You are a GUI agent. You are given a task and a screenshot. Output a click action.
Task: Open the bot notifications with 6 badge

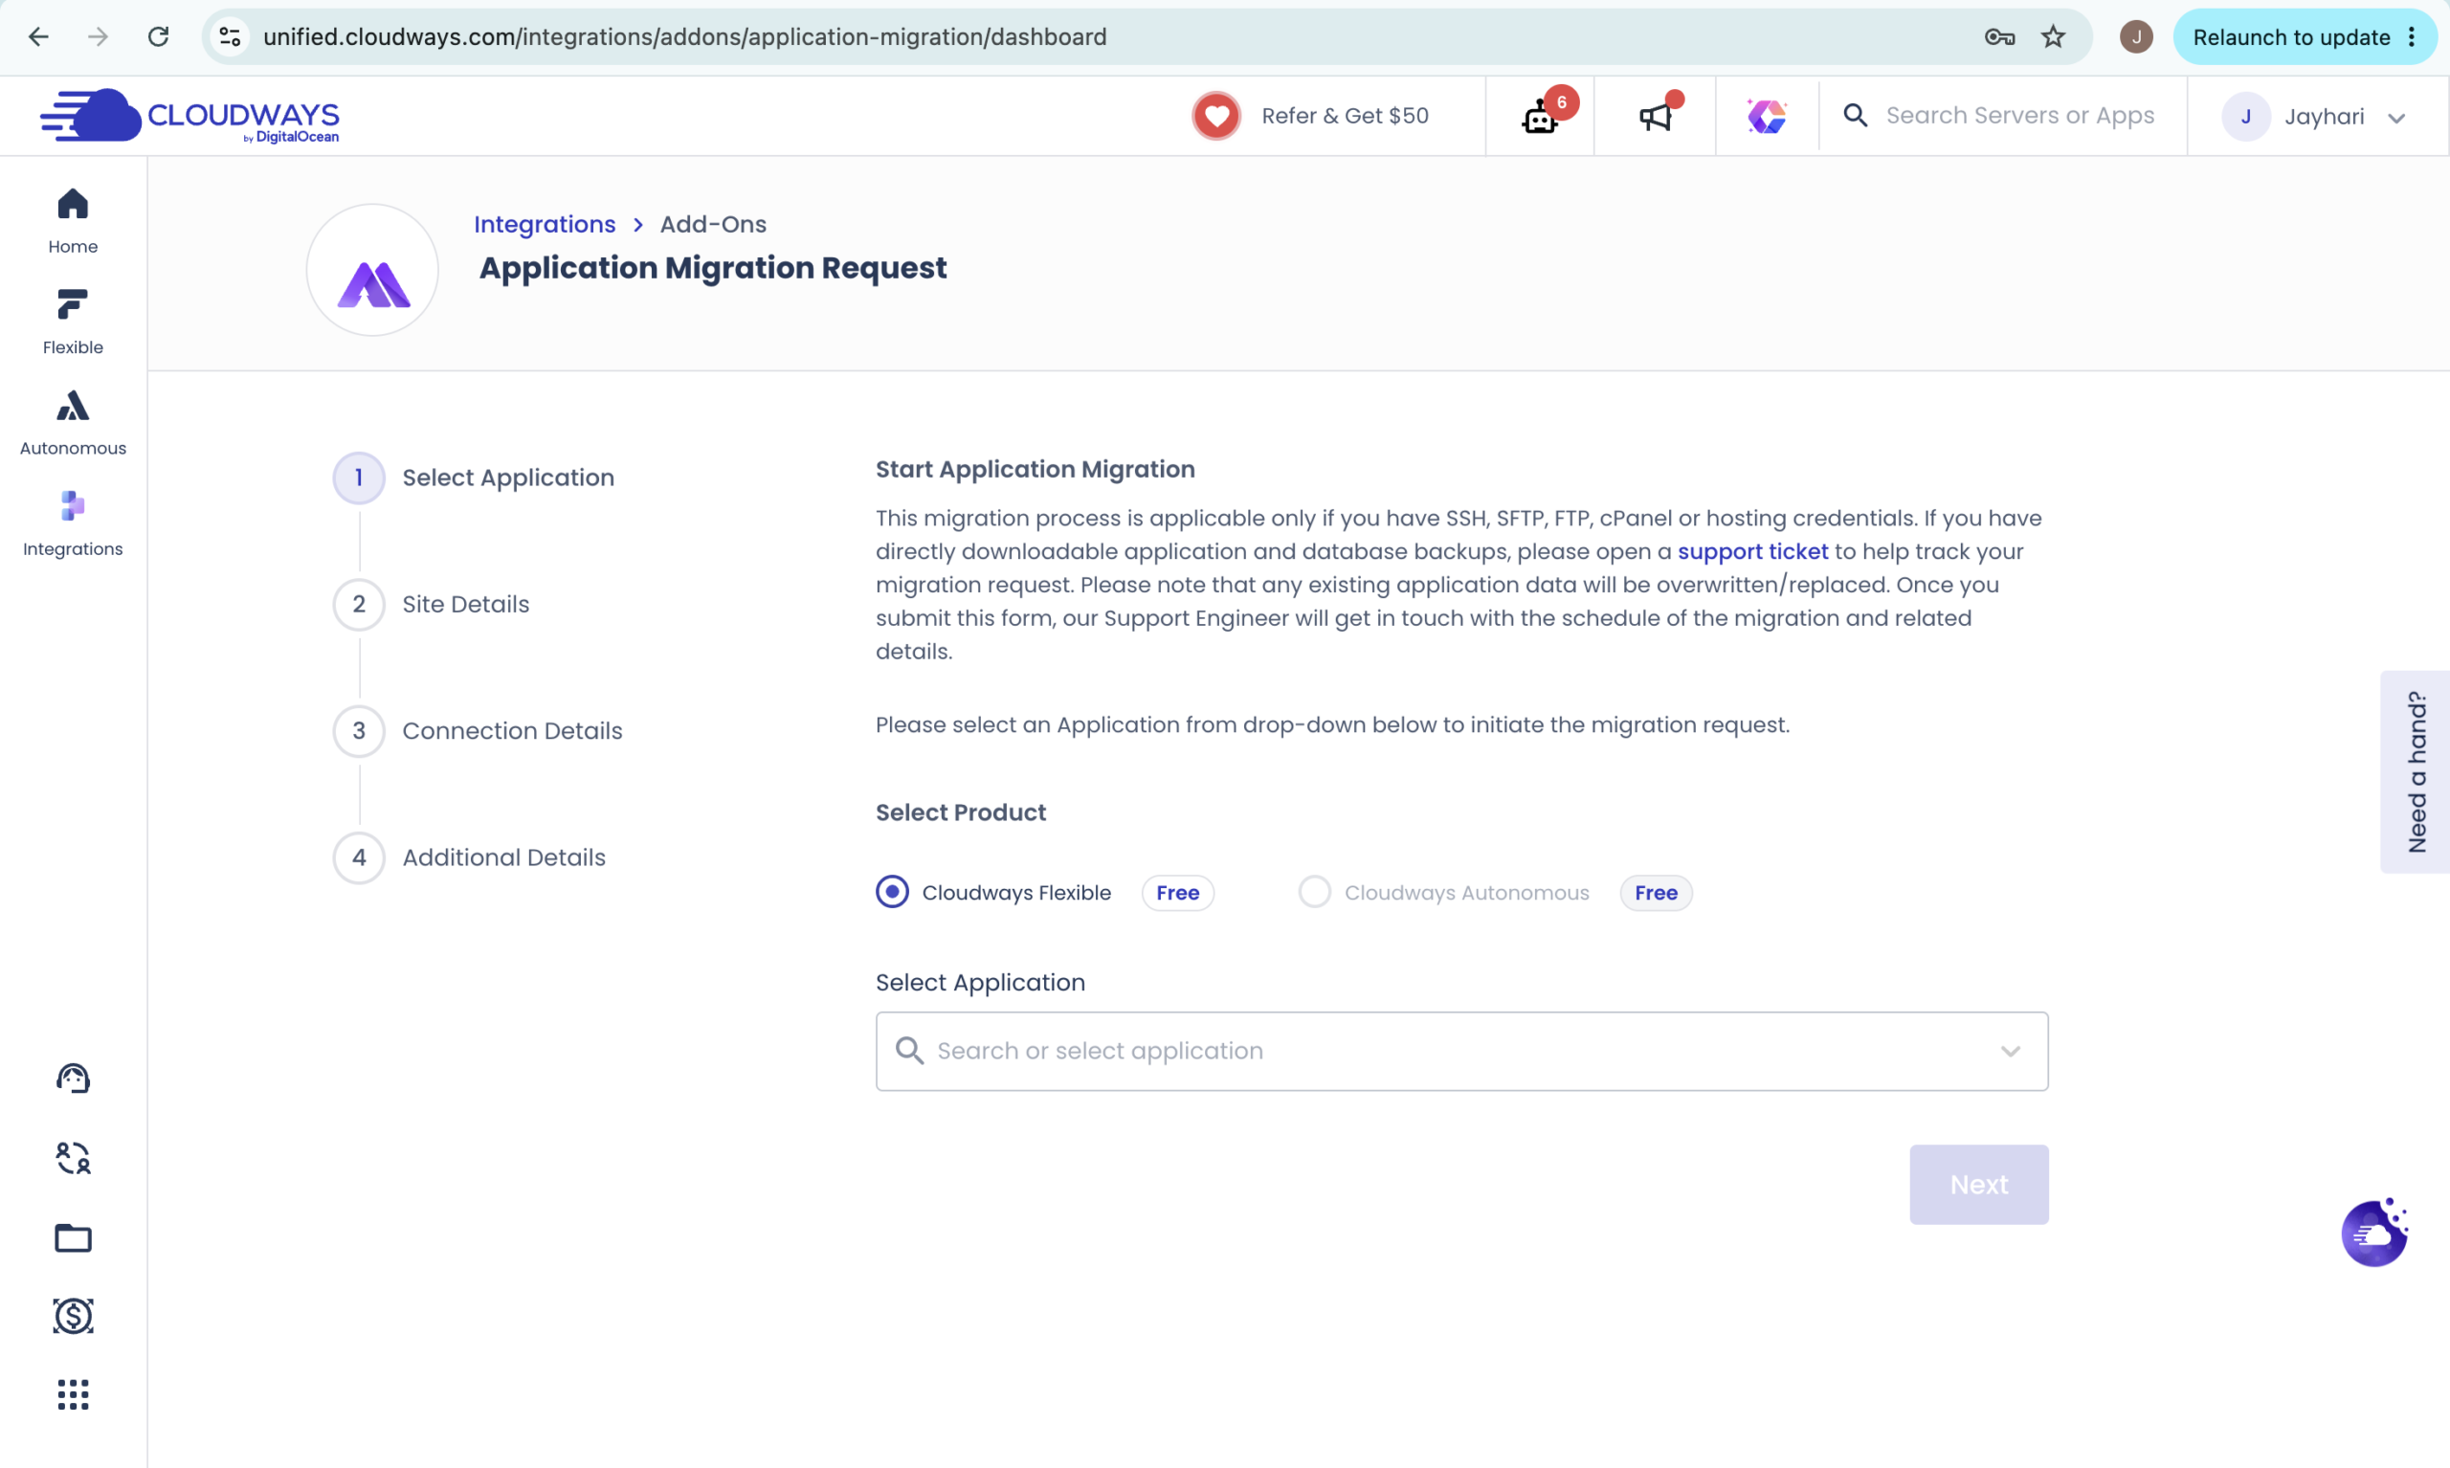click(1540, 116)
